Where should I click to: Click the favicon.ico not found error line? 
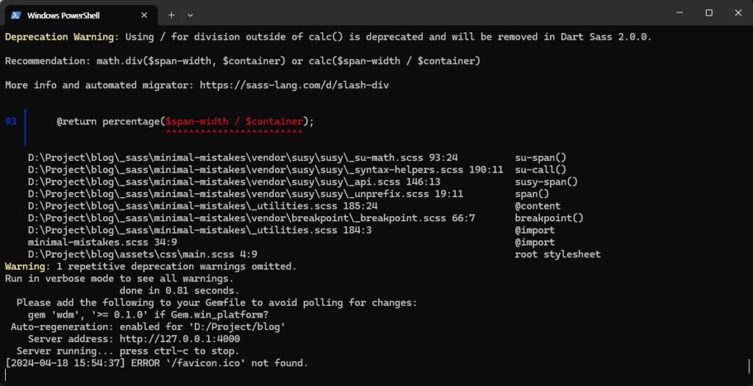156,363
